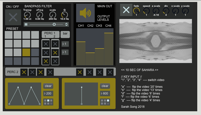Toggle top X in PERC 1 column 1
Screen dimensions: 201x115
tap(46, 44)
